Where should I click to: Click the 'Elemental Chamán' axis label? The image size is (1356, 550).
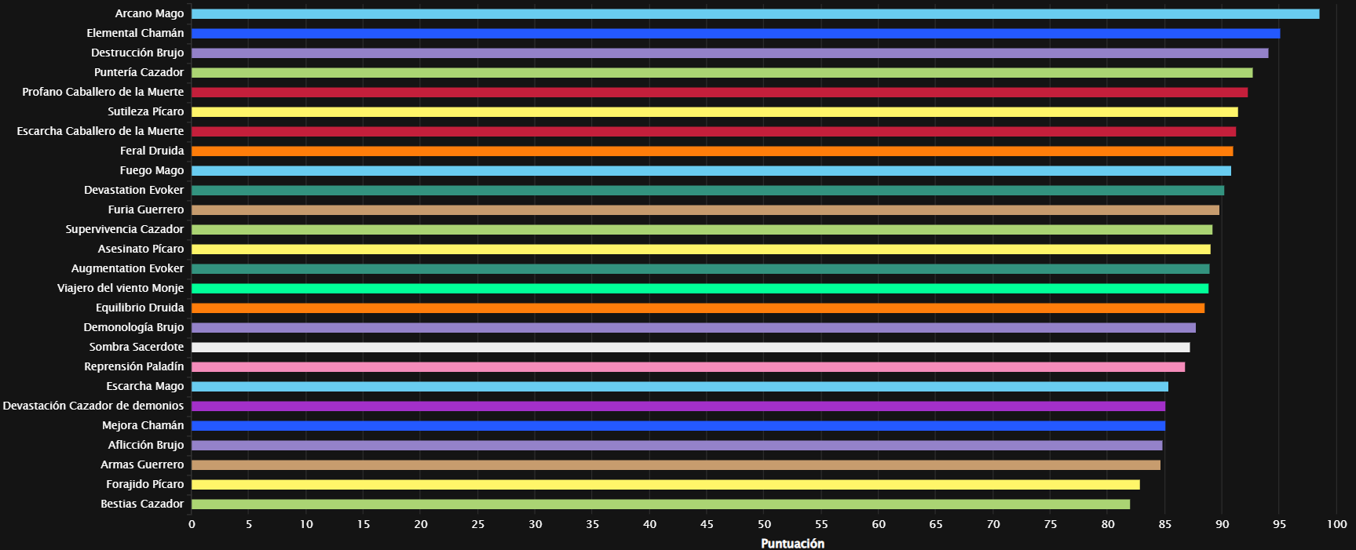[x=135, y=33]
